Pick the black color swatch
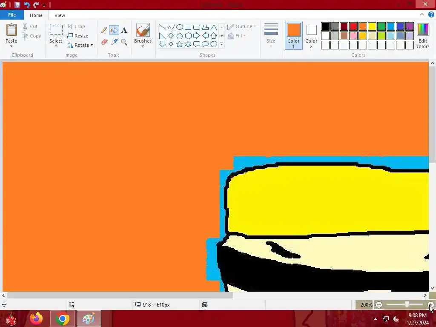This screenshot has width=436, height=327. (x=325, y=26)
